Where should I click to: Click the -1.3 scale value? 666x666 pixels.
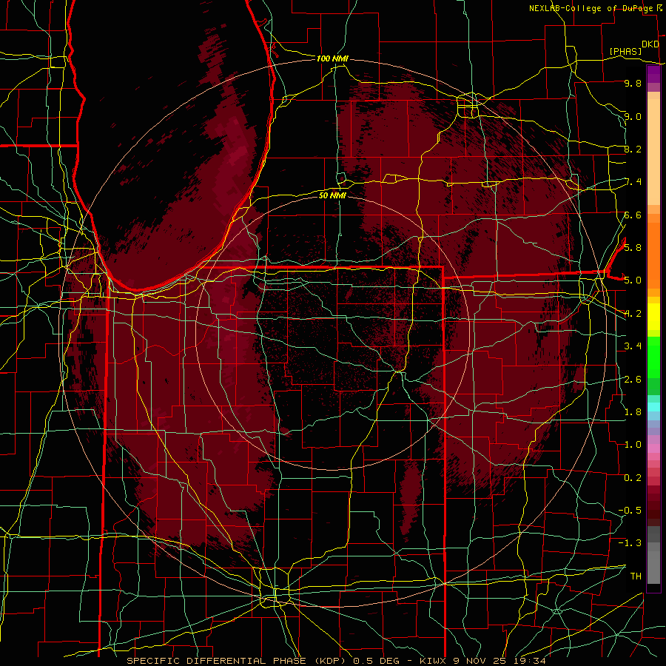630,543
